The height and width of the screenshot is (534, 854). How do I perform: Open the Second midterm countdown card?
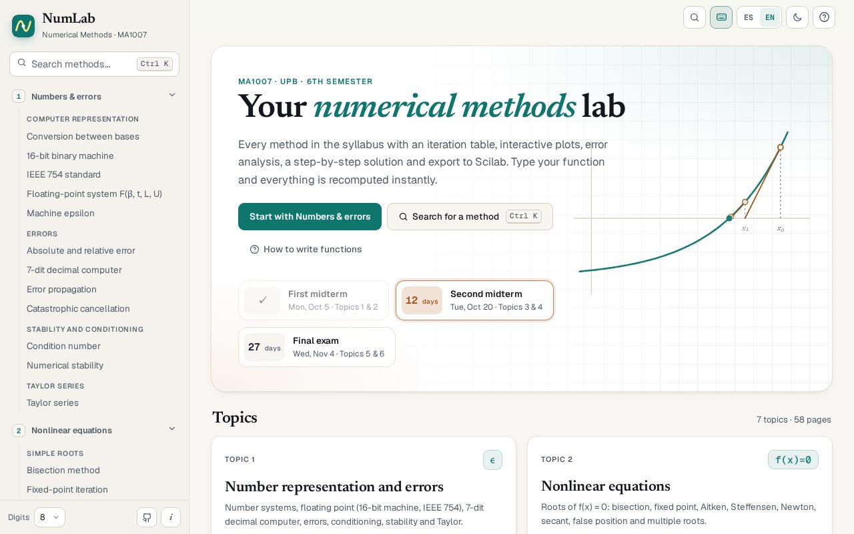474,300
